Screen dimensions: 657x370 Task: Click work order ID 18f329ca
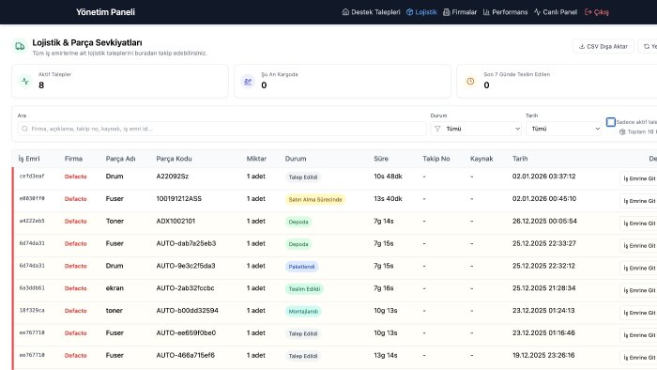click(32, 311)
